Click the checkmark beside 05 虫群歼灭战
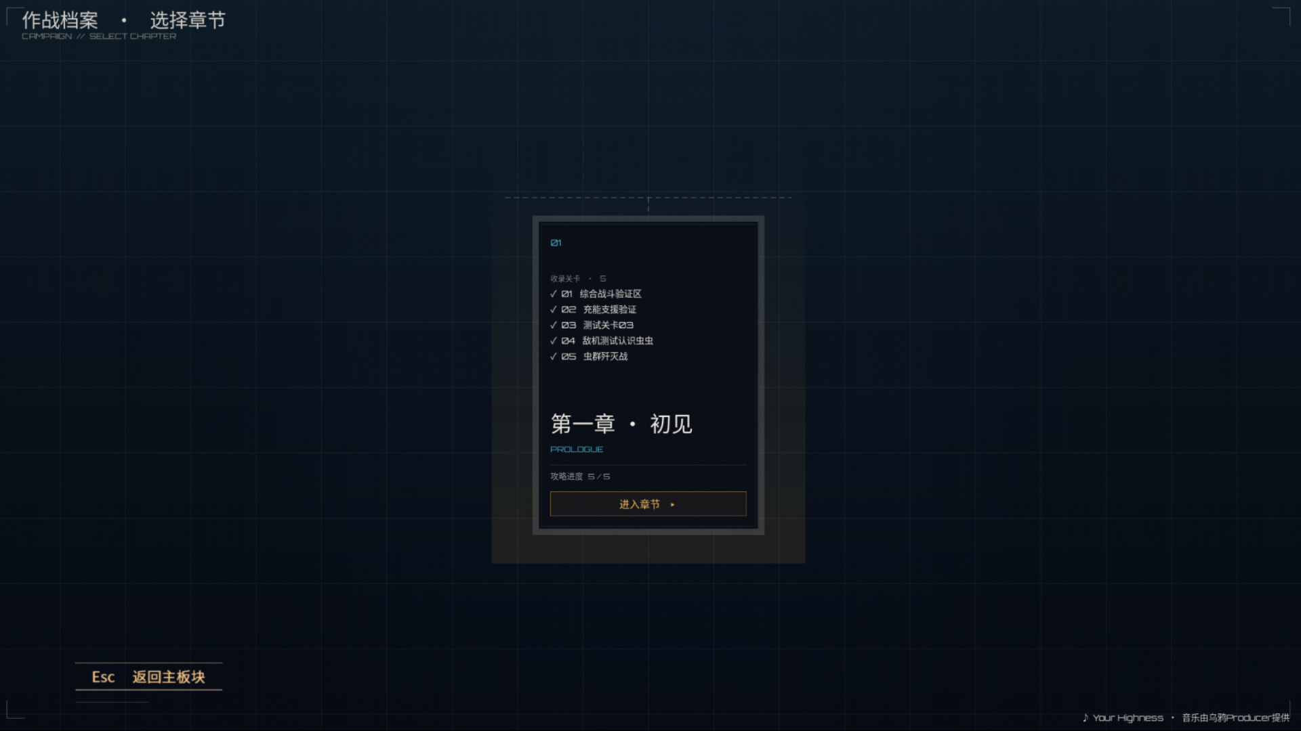Image resolution: width=1301 pixels, height=731 pixels. (x=553, y=356)
